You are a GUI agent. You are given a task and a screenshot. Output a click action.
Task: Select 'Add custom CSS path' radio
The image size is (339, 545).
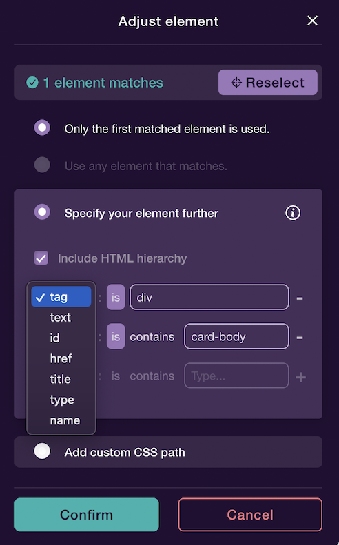click(42, 451)
